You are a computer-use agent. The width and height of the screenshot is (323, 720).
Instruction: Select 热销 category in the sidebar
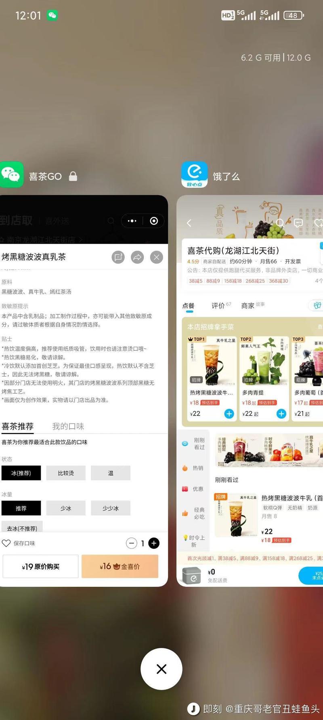[194, 468]
